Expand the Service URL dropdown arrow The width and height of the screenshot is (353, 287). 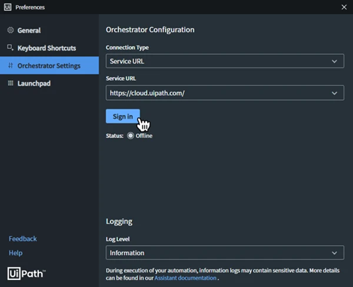pos(334,93)
